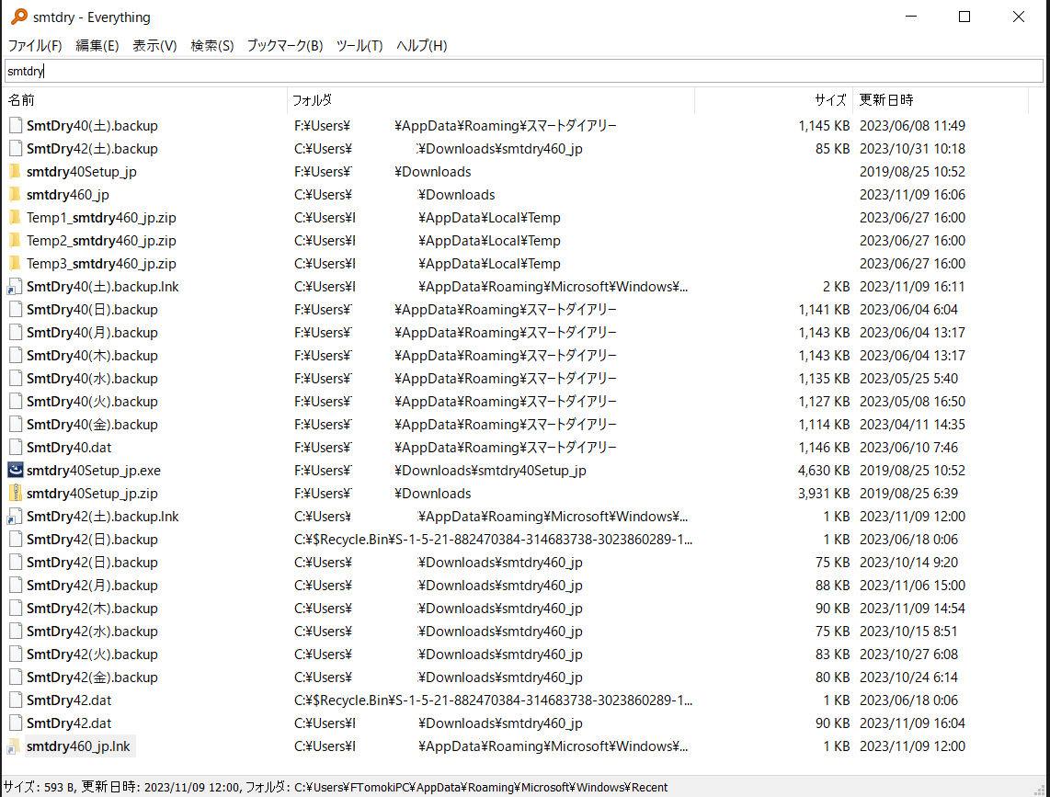Click folder path ¥Downloads¥smtdry40Setup_jp
The image size is (1050, 797).
(490, 471)
